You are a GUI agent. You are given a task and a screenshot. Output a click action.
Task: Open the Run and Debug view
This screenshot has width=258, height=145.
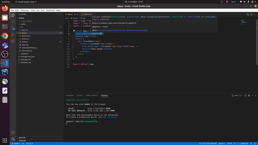click(13, 35)
